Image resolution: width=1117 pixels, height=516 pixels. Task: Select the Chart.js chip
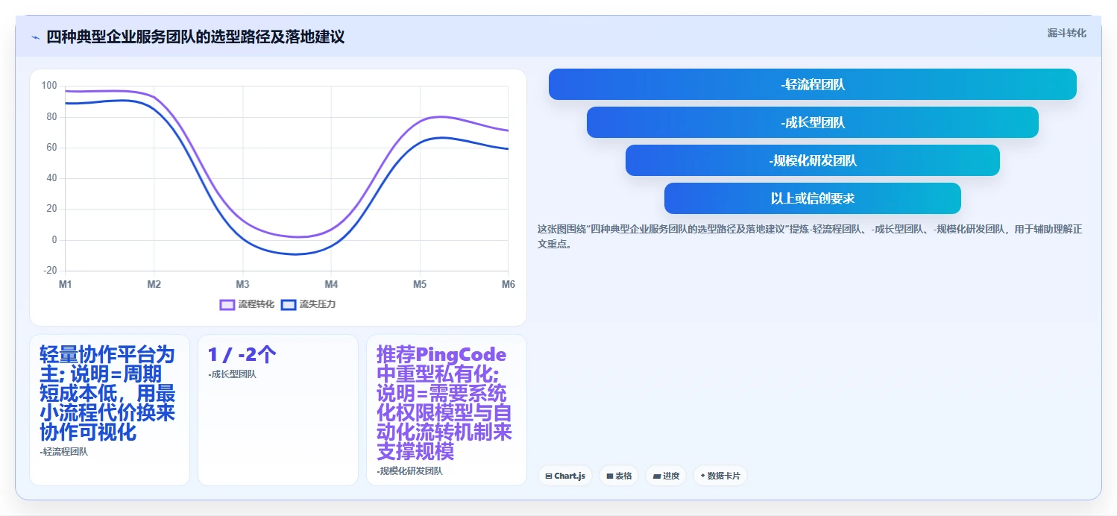(x=565, y=476)
